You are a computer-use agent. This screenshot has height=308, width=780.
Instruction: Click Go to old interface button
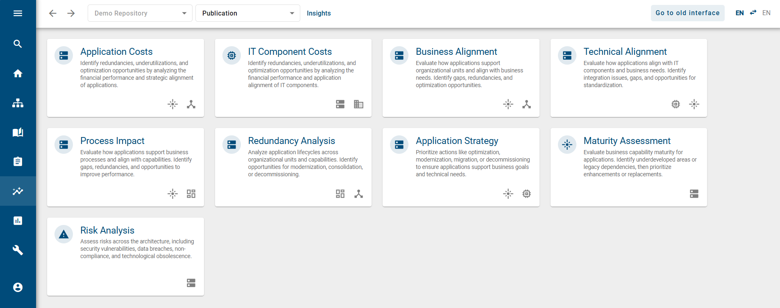(x=688, y=13)
